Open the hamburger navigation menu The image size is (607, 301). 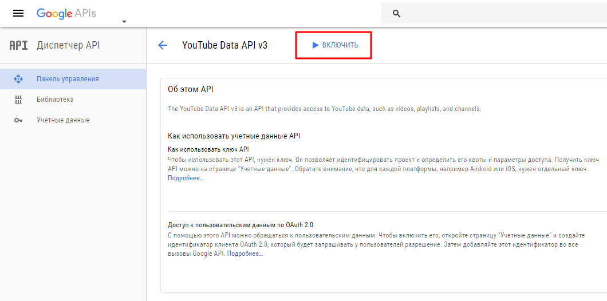[18, 14]
